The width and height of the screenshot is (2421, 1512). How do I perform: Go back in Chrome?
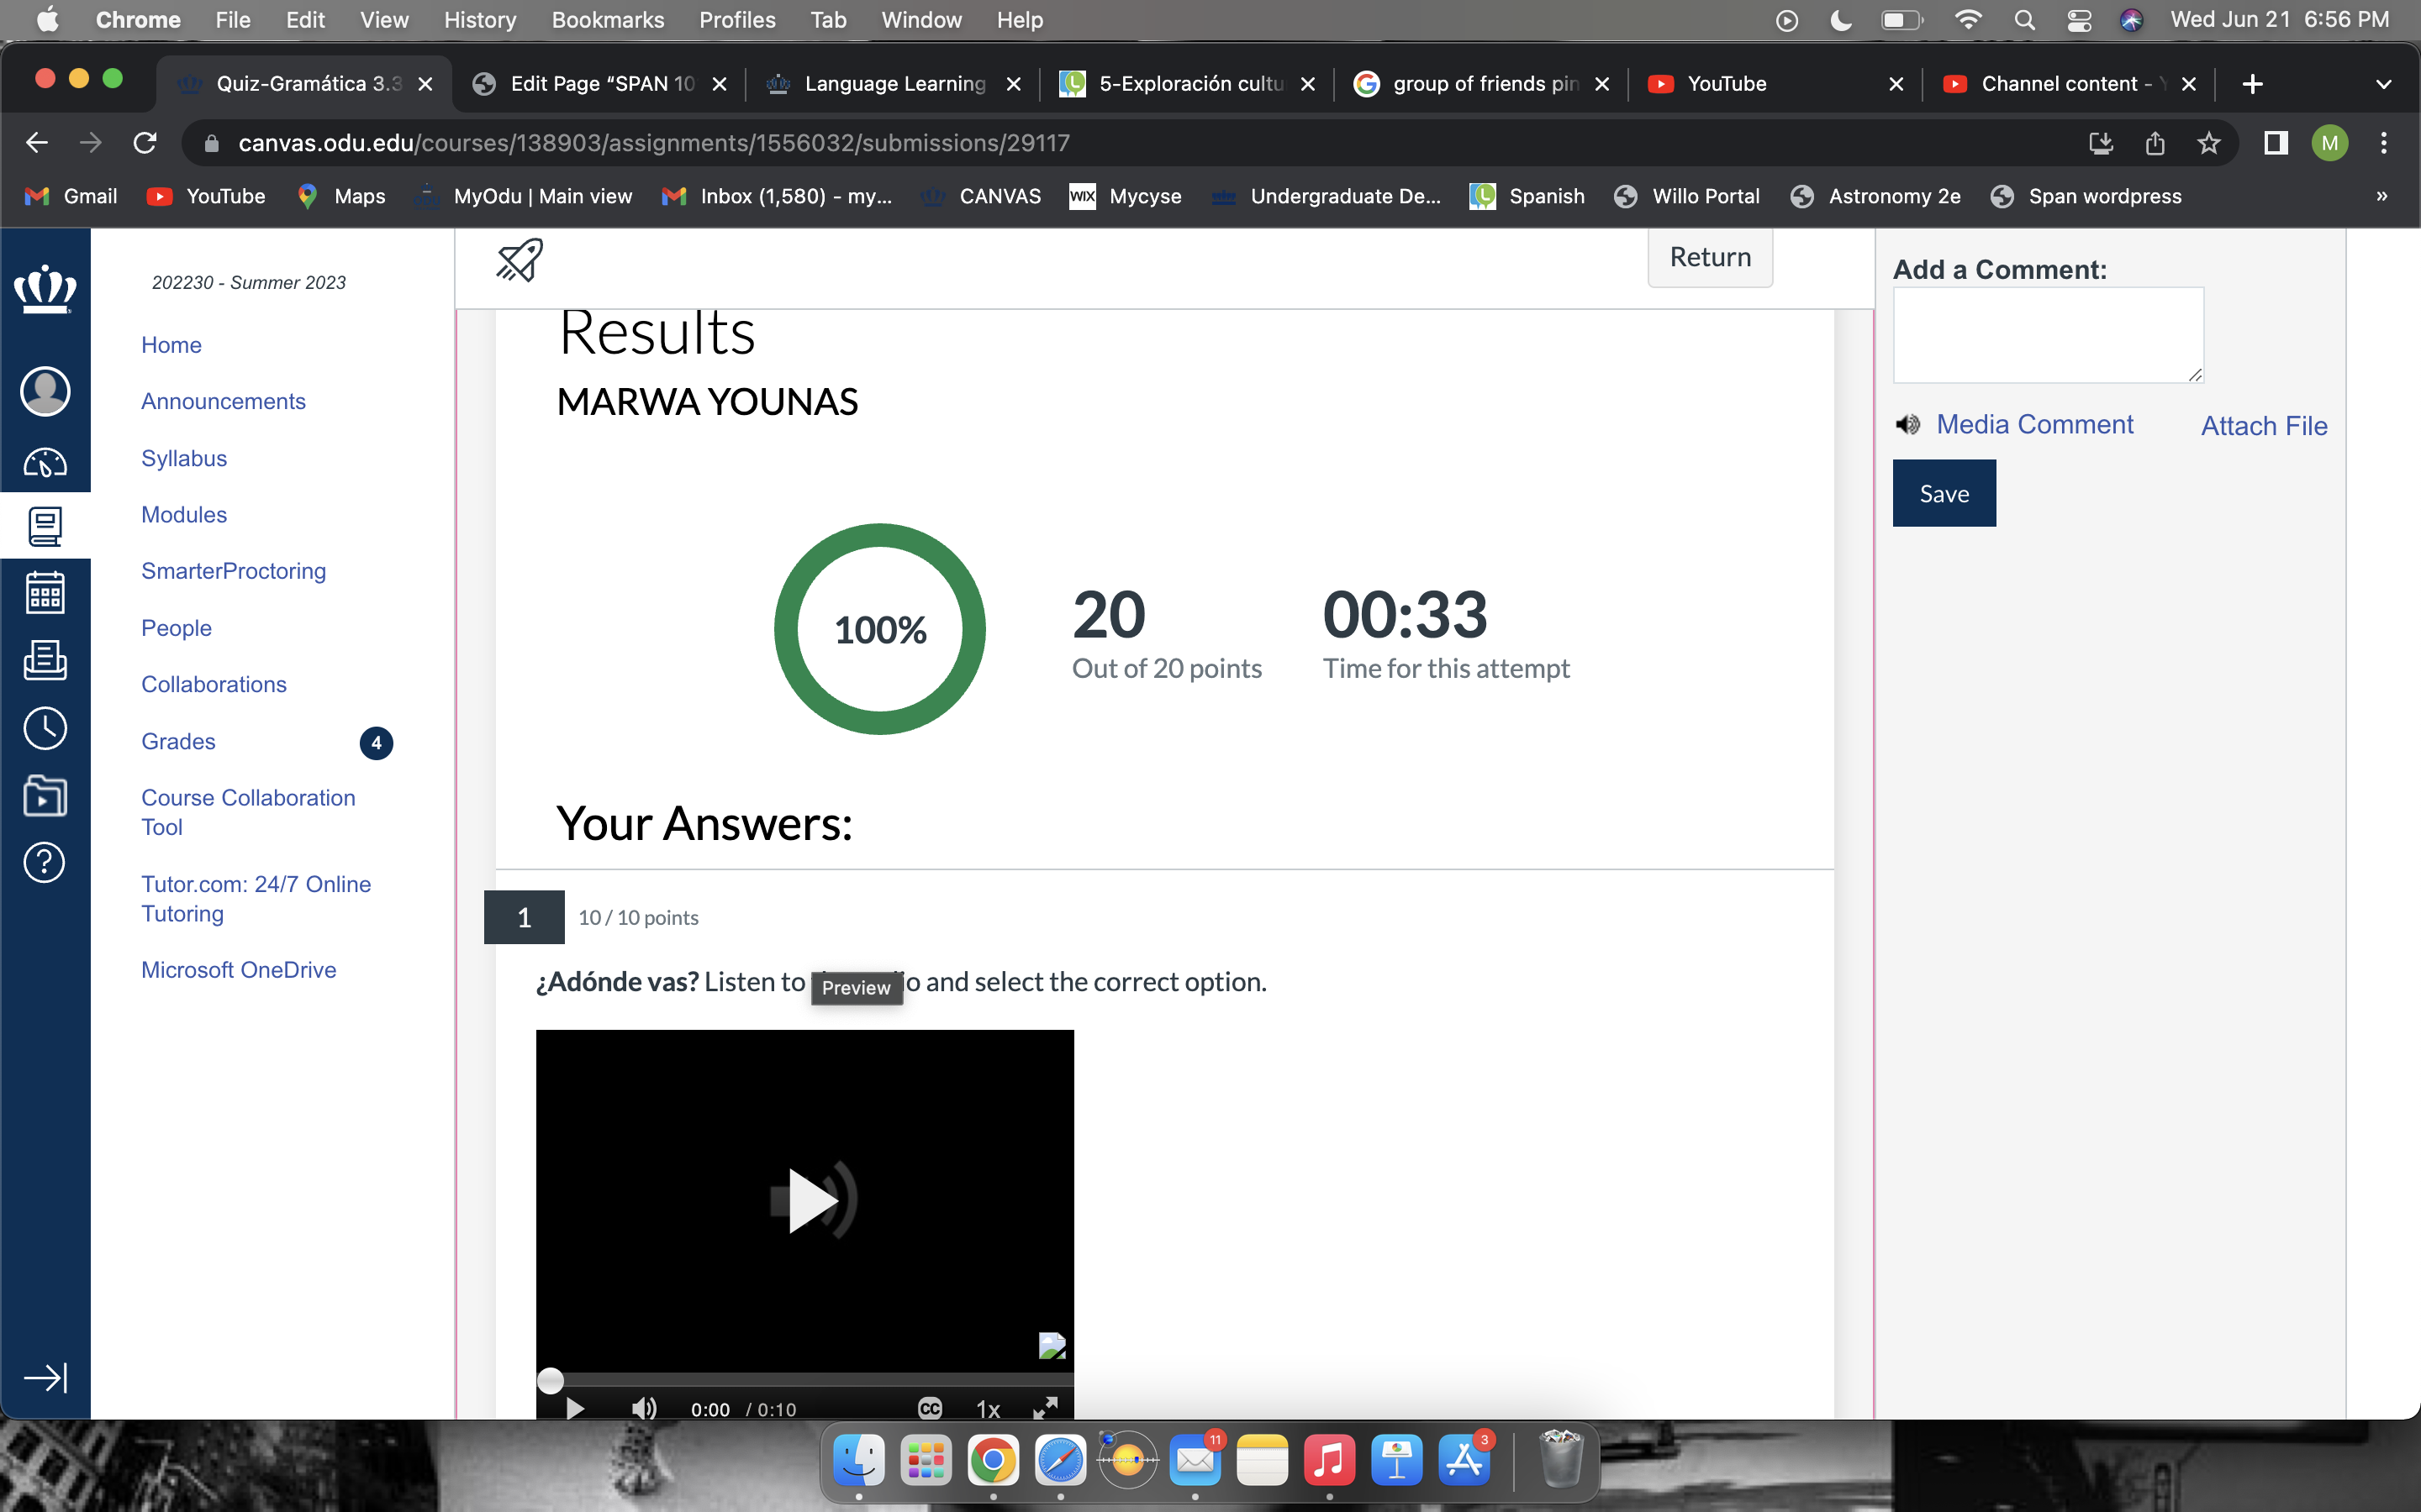point(37,143)
